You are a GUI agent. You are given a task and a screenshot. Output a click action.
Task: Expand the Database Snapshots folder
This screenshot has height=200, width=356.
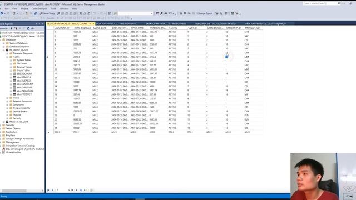(x=4, y=47)
